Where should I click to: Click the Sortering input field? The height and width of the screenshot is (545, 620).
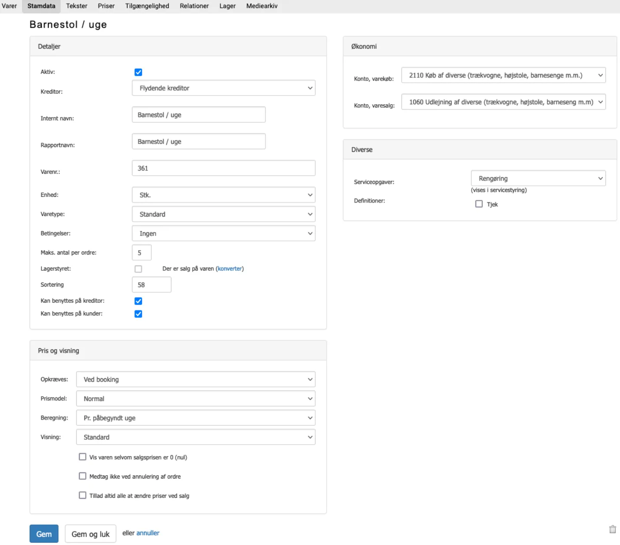[x=151, y=285]
